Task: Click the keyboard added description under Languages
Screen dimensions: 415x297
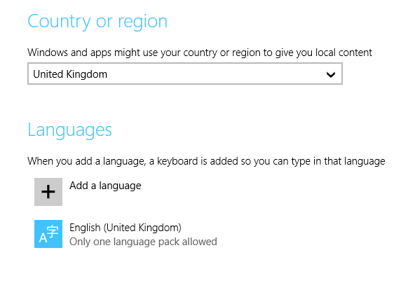Action: click(206, 161)
